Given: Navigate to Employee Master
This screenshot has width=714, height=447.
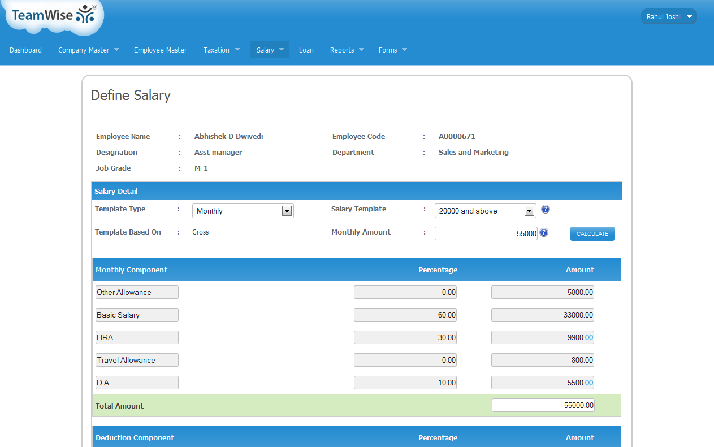Looking at the screenshot, I should [x=160, y=50].
